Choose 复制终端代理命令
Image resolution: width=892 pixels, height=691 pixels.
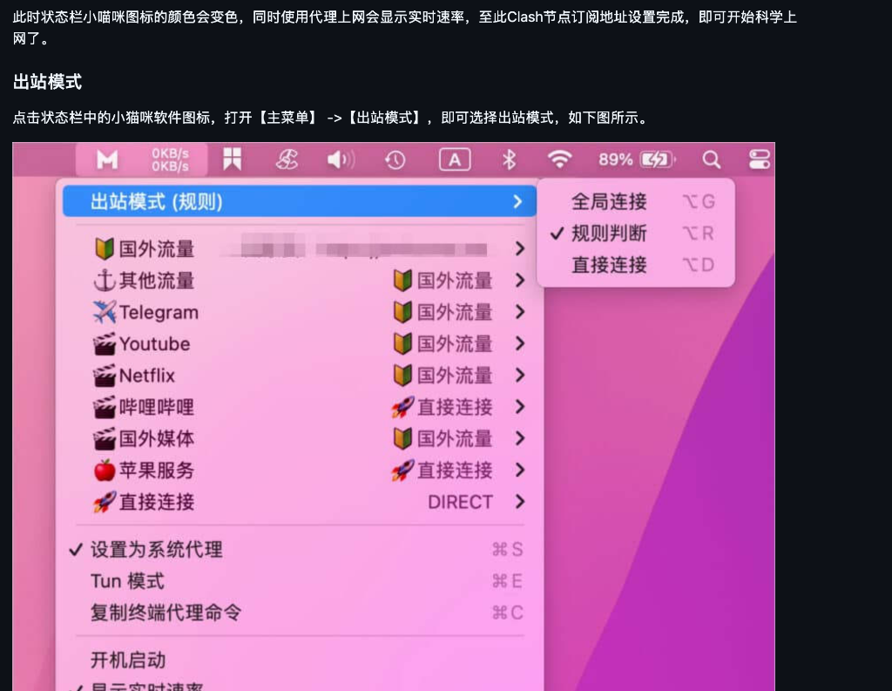point(300,613)
